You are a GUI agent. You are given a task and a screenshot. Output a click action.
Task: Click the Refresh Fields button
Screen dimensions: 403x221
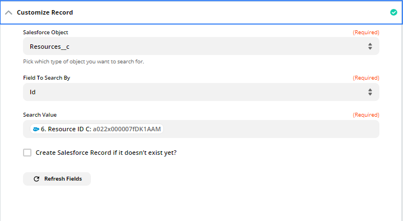click(x=57, y=179)
